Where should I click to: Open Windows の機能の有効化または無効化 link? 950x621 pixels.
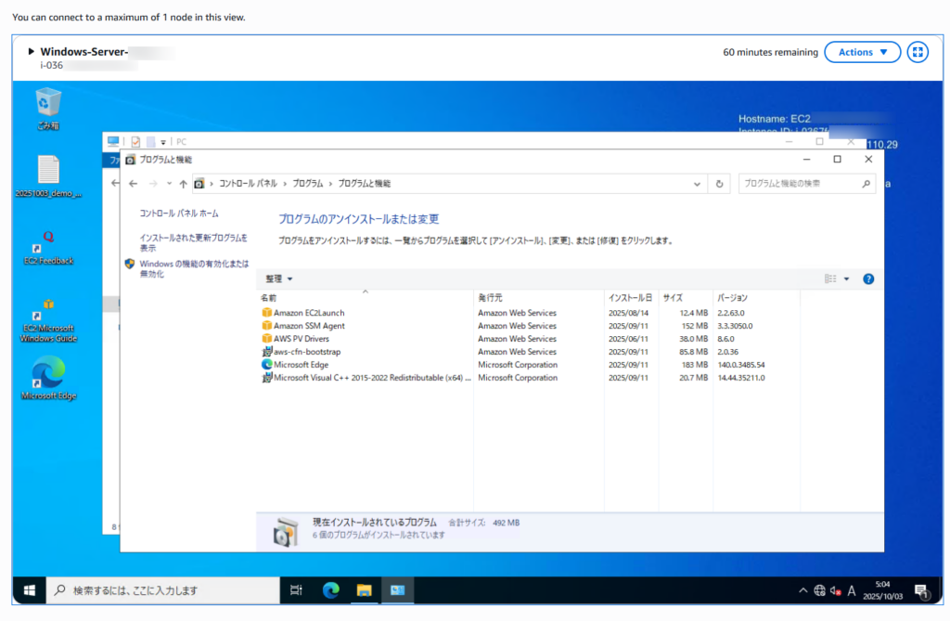click(x=194, y=269)
